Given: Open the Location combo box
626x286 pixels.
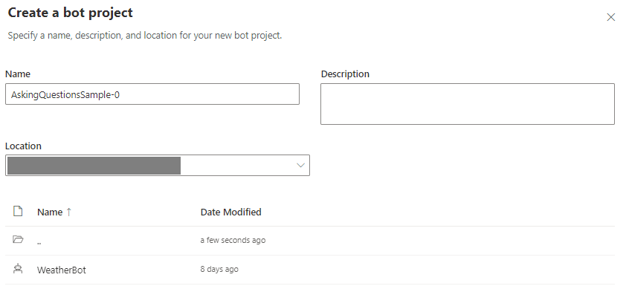Looking at the screenshot, I should [158, 165].
